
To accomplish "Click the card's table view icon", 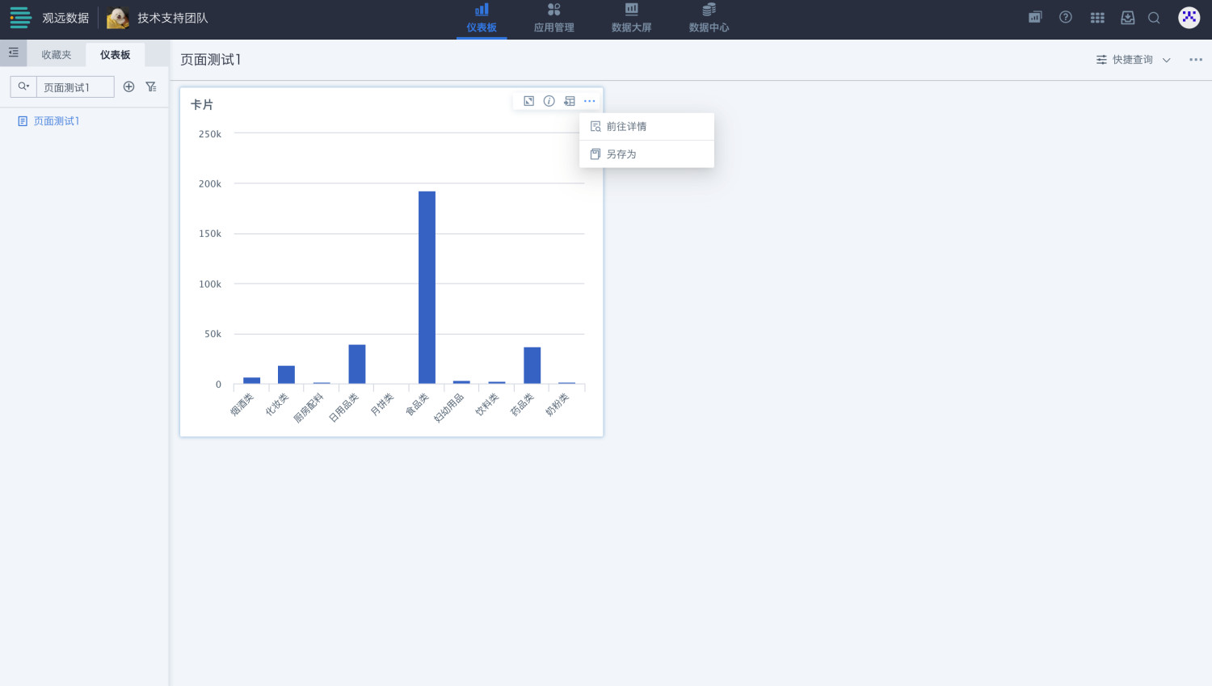I will pos(570,101).
